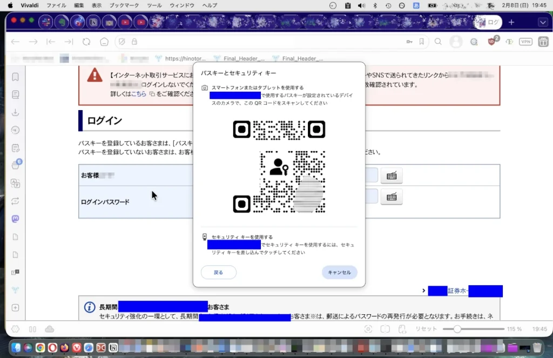Toggle the side panel visibility
The height and width of the screenshot is (358, 553).
(15, 329)
